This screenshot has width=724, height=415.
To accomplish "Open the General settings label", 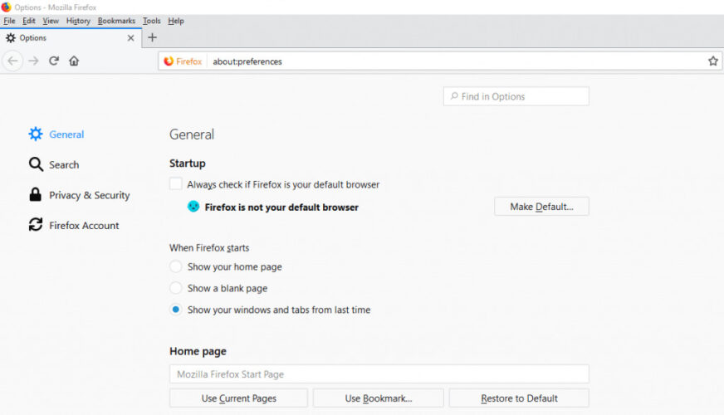I will click(x=66, y=134).
